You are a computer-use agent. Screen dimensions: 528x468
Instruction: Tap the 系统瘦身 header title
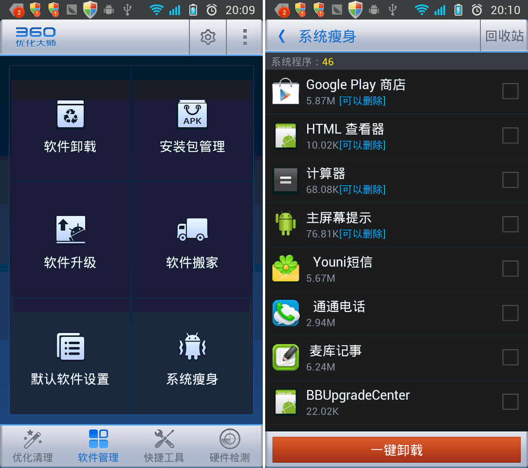pyautogui.click(x=327, y=36)
